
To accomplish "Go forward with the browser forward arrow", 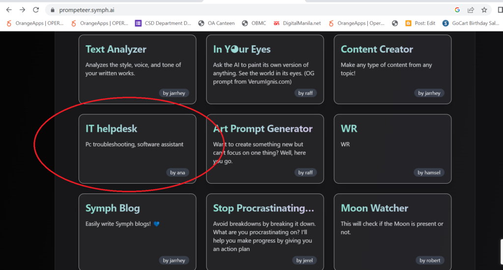I will tap(22, 10).
